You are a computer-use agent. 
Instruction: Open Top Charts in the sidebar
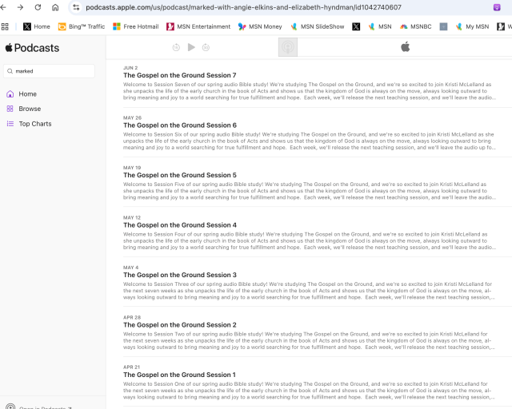[x=35, y=124]
